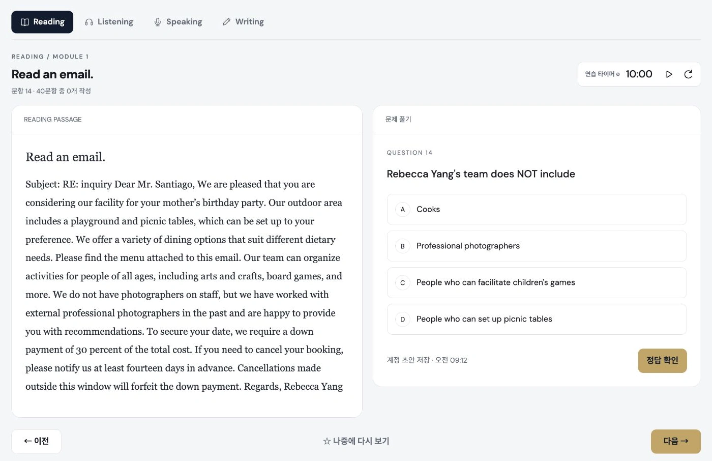Click the READING PASSAGE panel header
The width and height of the screenshot is (712, 461).
pos(53,120)
